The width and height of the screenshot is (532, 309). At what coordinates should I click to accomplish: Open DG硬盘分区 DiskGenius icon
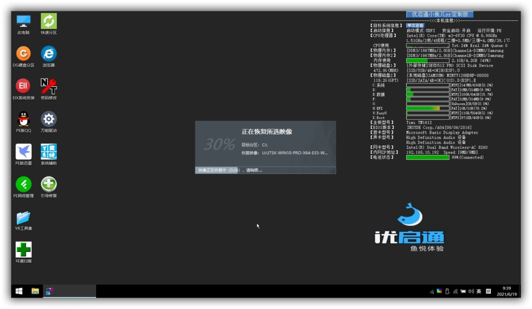[23, 57]
